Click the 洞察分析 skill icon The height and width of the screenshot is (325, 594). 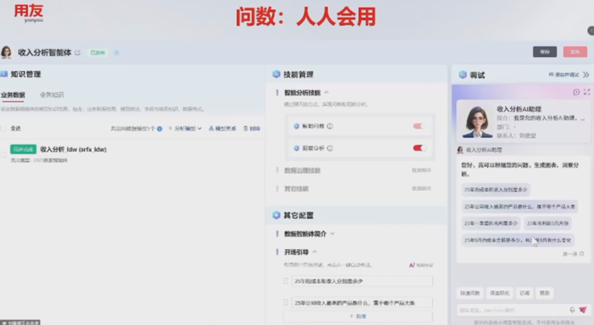(296, 148)
